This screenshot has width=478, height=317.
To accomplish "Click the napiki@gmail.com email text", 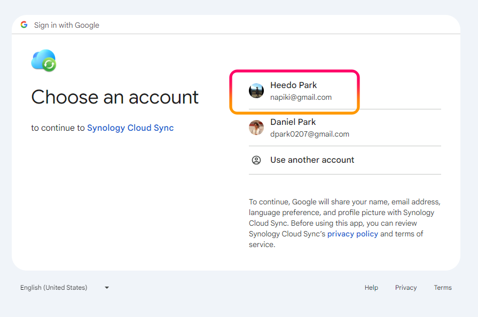I will [301, 98].
